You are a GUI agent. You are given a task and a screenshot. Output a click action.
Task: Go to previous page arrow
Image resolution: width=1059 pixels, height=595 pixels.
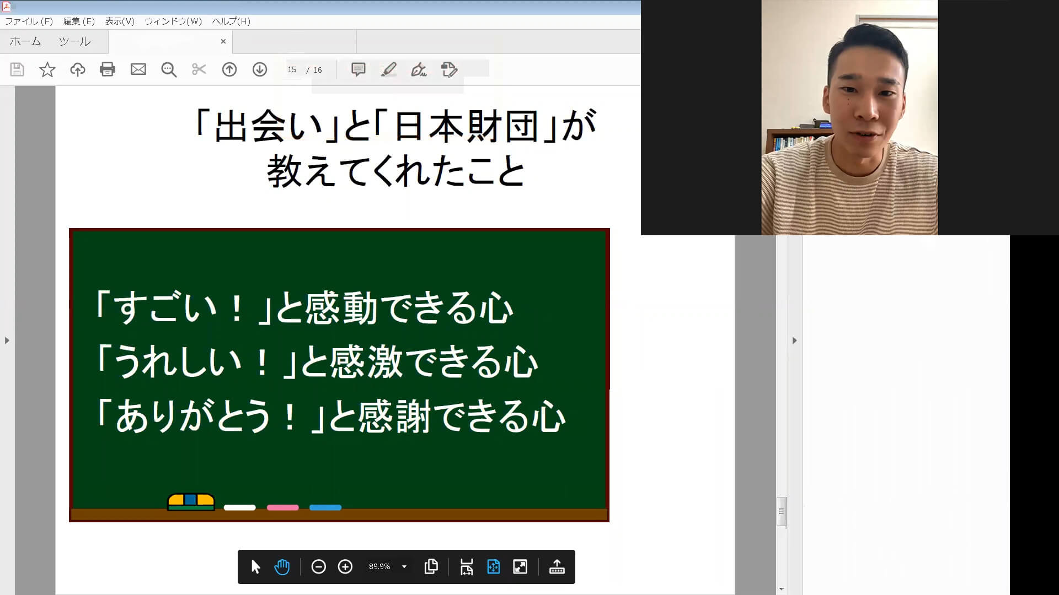[229, 69]
